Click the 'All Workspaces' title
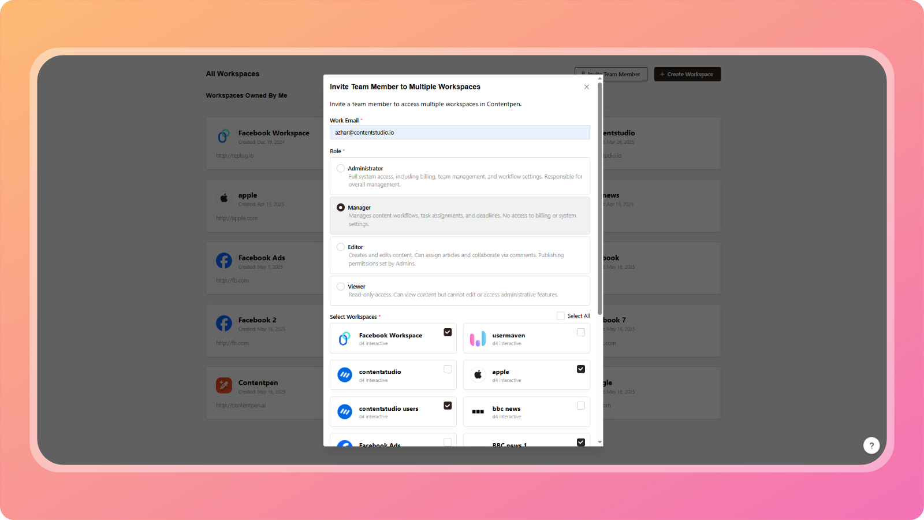 pos(233,74)
